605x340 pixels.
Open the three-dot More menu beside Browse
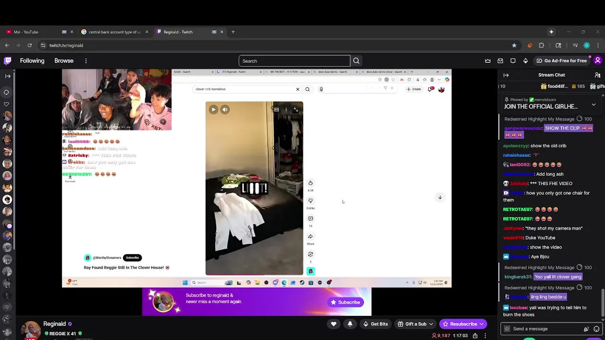coord(86,61)
